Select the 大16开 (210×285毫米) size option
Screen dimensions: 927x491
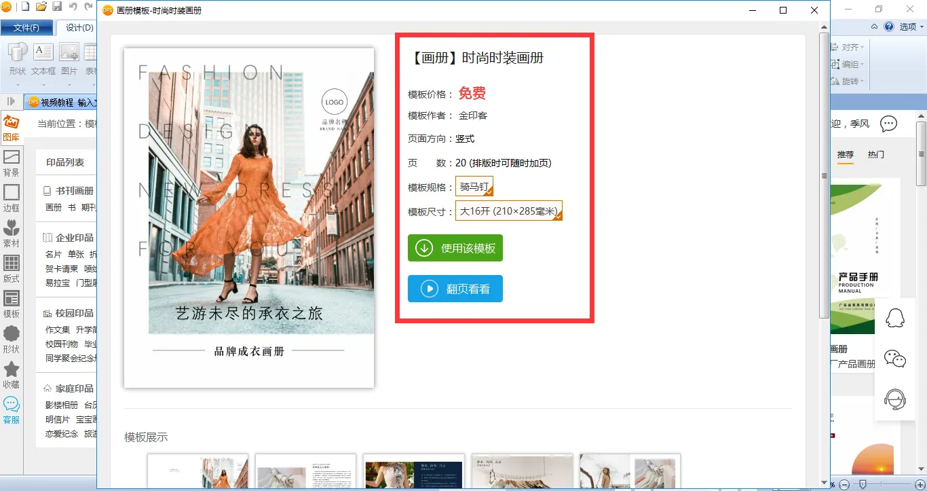509,211
